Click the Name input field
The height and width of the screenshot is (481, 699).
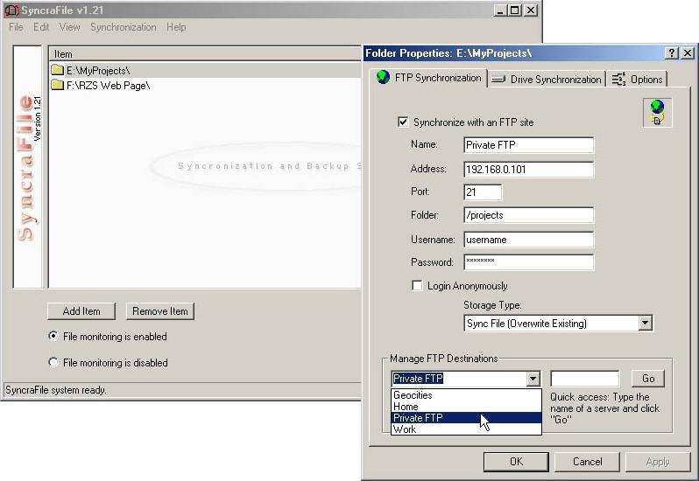coord(529,145)
